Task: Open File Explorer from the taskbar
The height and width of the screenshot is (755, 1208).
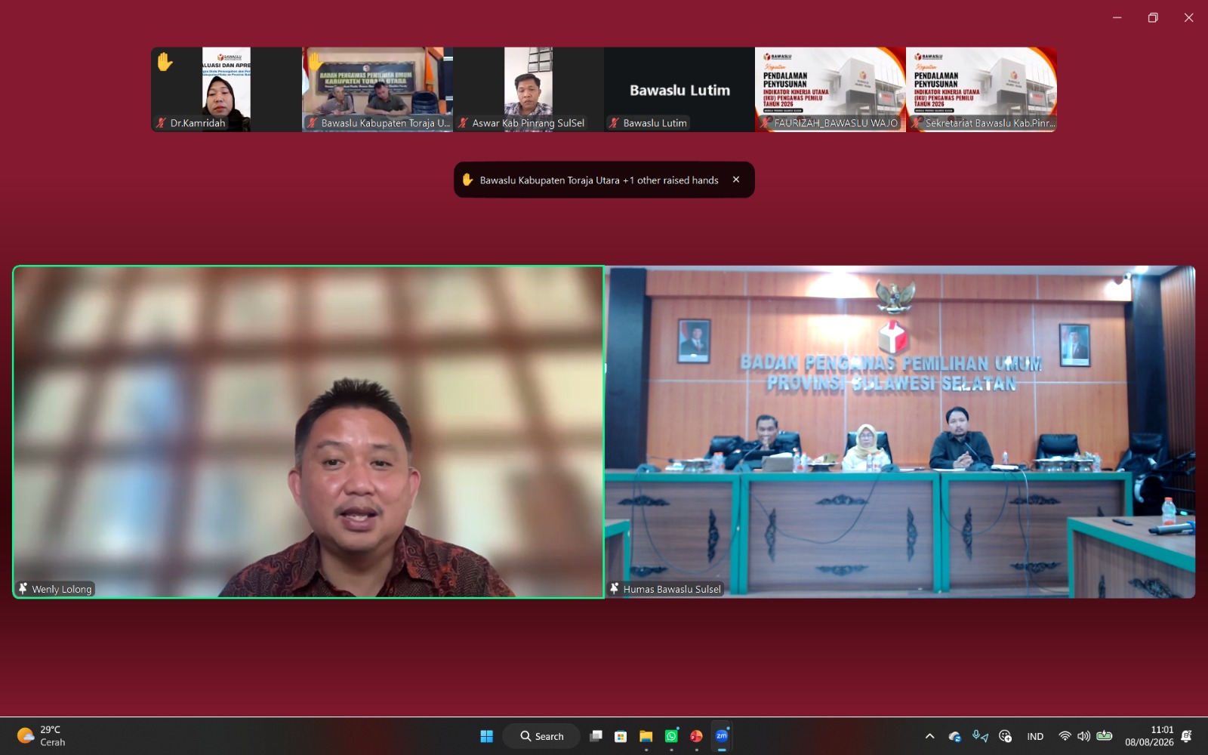Action: click(x=646, y=736)
